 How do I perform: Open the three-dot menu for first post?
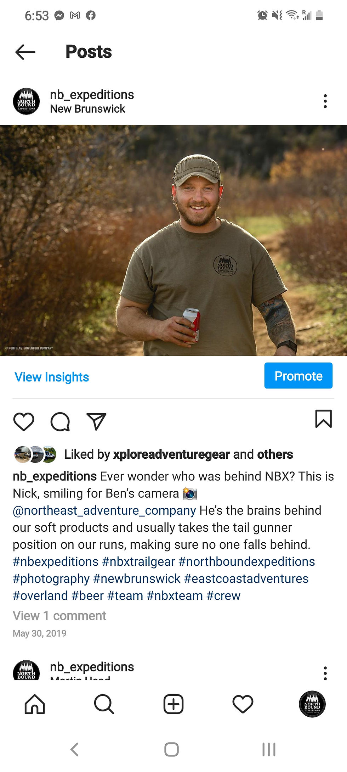(x=325, y=101)
